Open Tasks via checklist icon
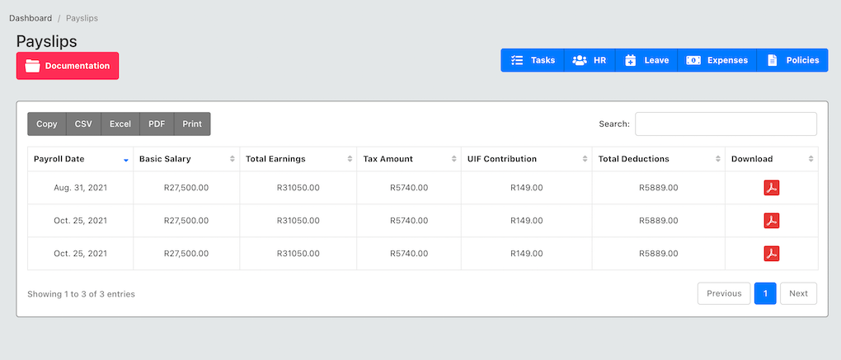This screenshot has height=360, width=841. [x=517, y=60]
